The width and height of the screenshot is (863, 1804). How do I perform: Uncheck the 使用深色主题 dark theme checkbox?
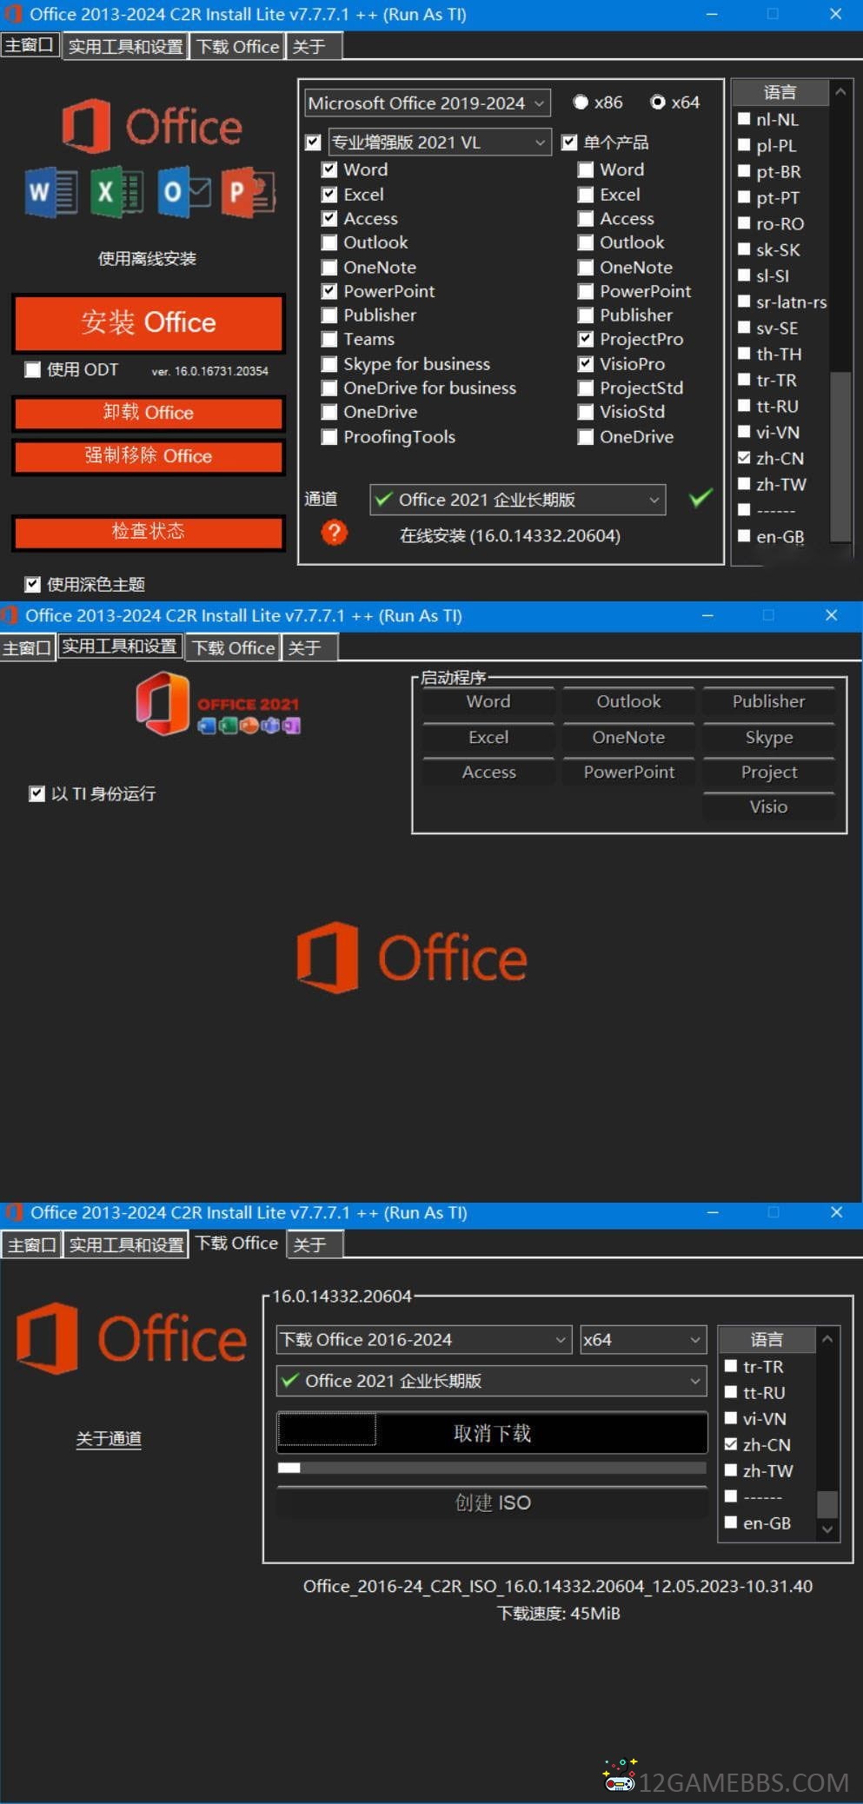pos(33,585)
